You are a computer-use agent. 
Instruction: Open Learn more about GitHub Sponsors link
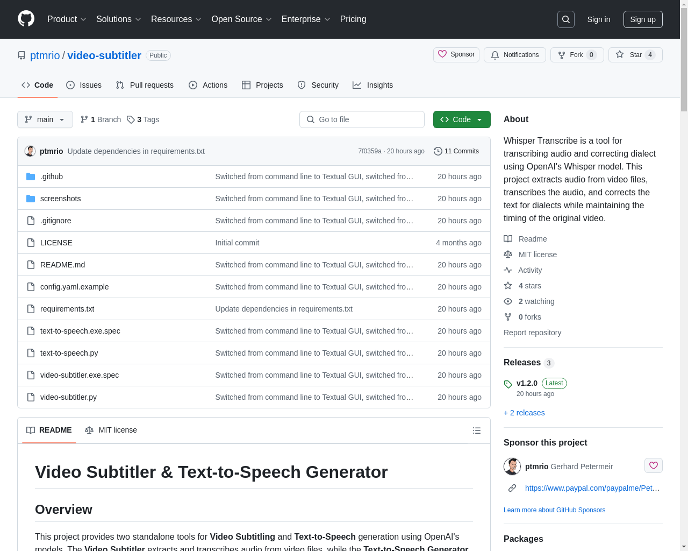click(x=554, y=510)
